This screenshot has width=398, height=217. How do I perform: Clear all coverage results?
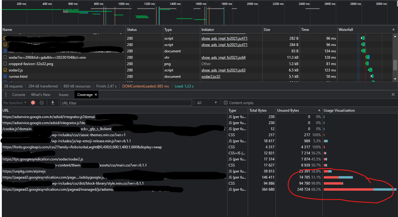41,103
